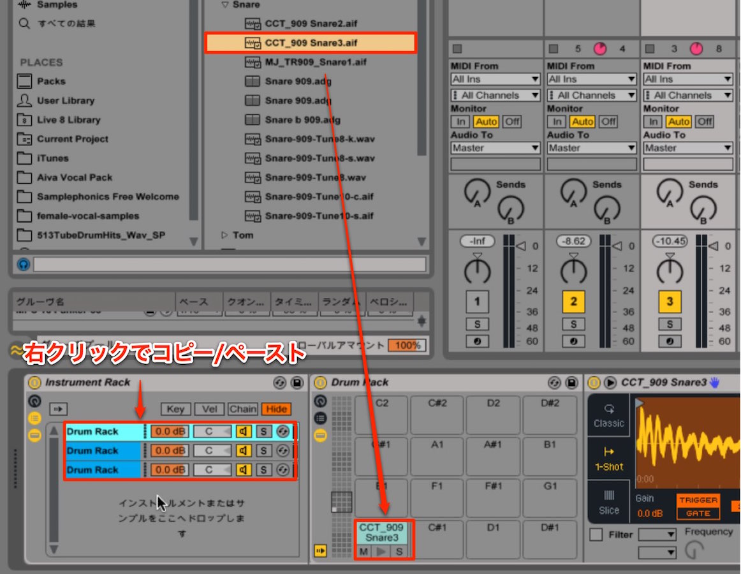Viewport: 741px width, 574px height.
Task: Select Slice mode in Simpler
Action: click(608, 502)
